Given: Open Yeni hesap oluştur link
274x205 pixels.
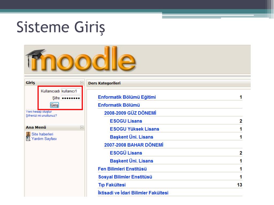Looking at the screenshot, I should (x=39, y=112).
